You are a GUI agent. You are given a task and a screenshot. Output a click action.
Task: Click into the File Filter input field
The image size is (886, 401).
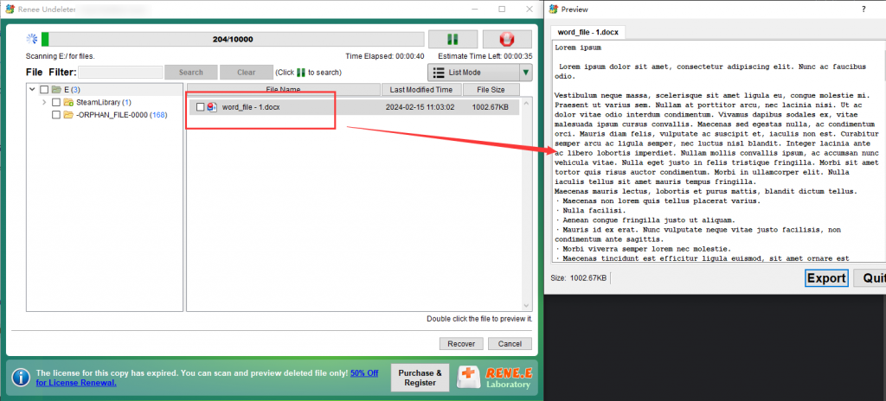pyautogui.click(x=120, y=73)
